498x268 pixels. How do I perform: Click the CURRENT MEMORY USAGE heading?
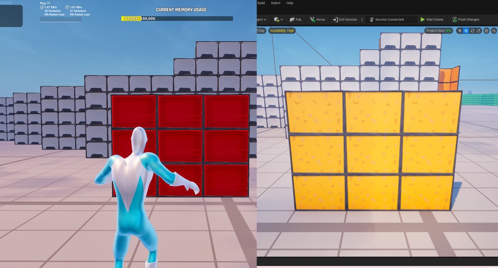click(x=181, y=10)
